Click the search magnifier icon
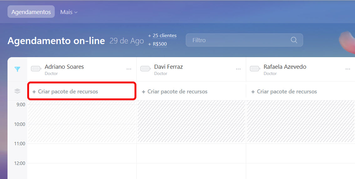Viewport: 355px width, 179px height. point(294,40)
